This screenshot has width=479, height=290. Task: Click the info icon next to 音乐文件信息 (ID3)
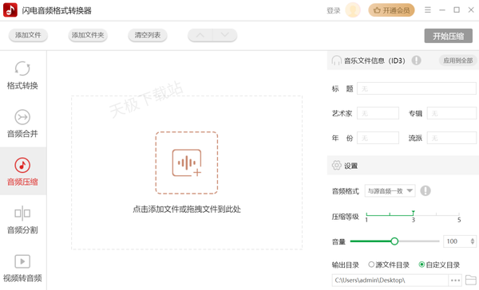coord(417,61)
